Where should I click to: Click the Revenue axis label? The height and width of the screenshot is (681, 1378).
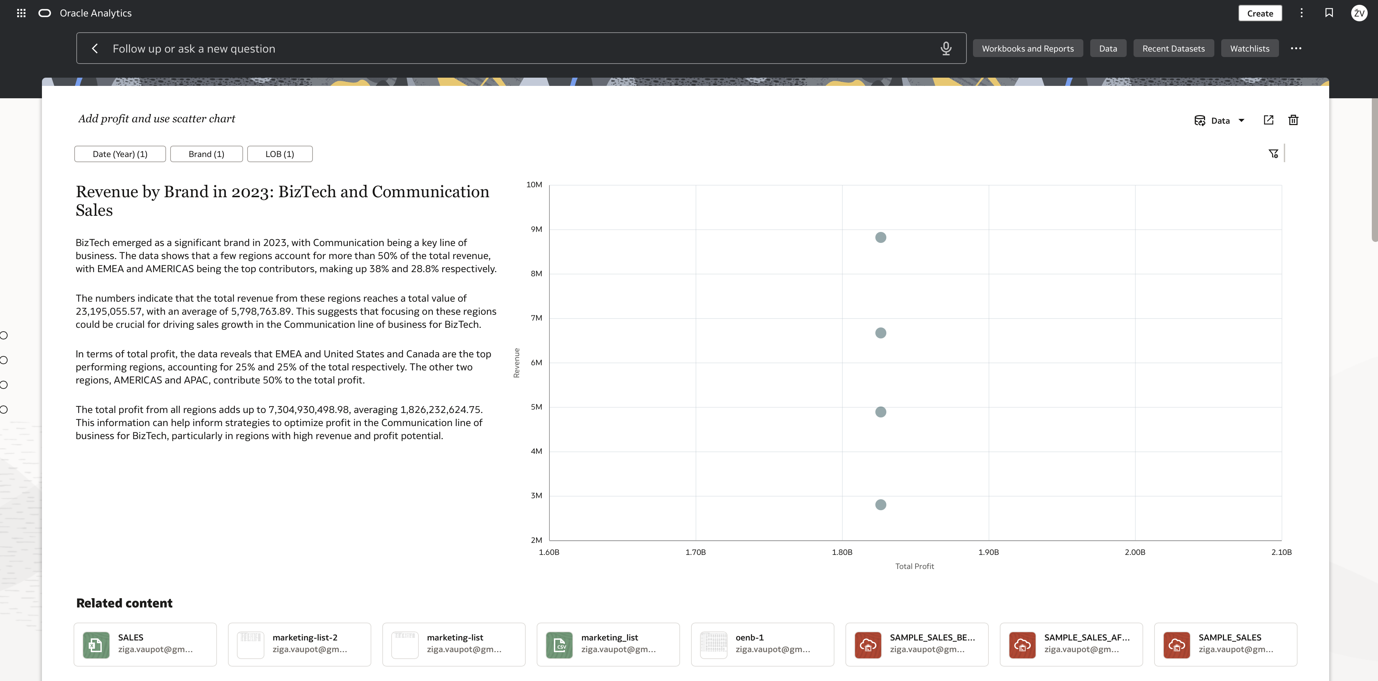(x=516, y=363)
